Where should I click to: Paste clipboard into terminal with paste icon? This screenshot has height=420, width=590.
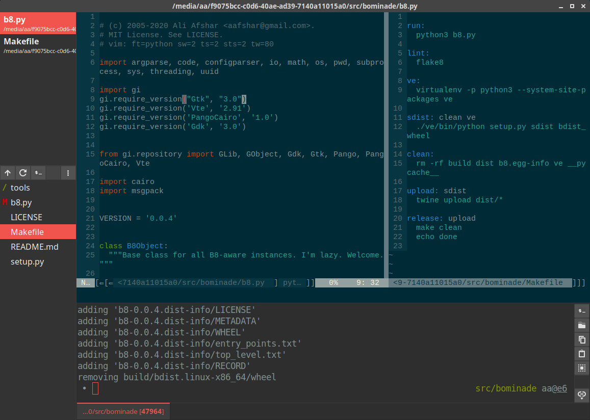pos(582,354)
